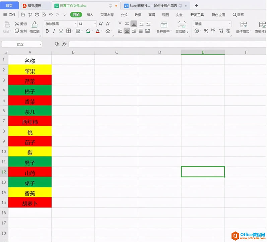Click the Wrap Text (自动换行) icon

coord(182,24)
